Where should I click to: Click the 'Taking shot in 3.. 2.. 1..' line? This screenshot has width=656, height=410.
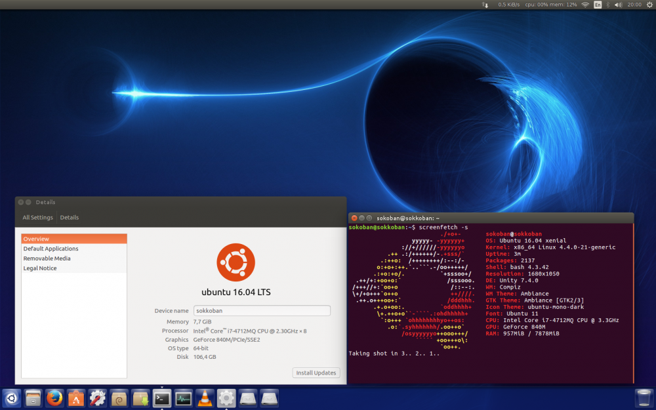(x=394, y=354)
